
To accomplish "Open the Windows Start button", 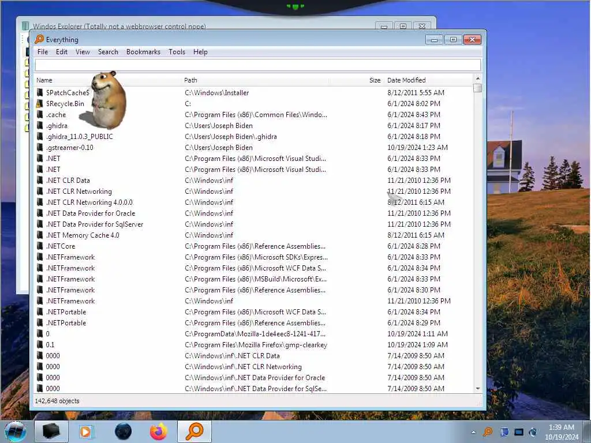I will (x=16, y=431).
